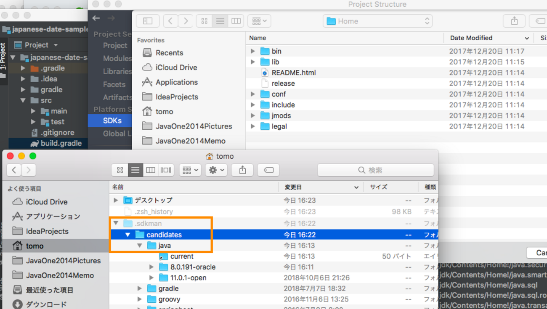Viewport: 547px width, 309px height.
Task: Collapse the candidates folder
Action: pyautogui.click(x=127, y=235)
